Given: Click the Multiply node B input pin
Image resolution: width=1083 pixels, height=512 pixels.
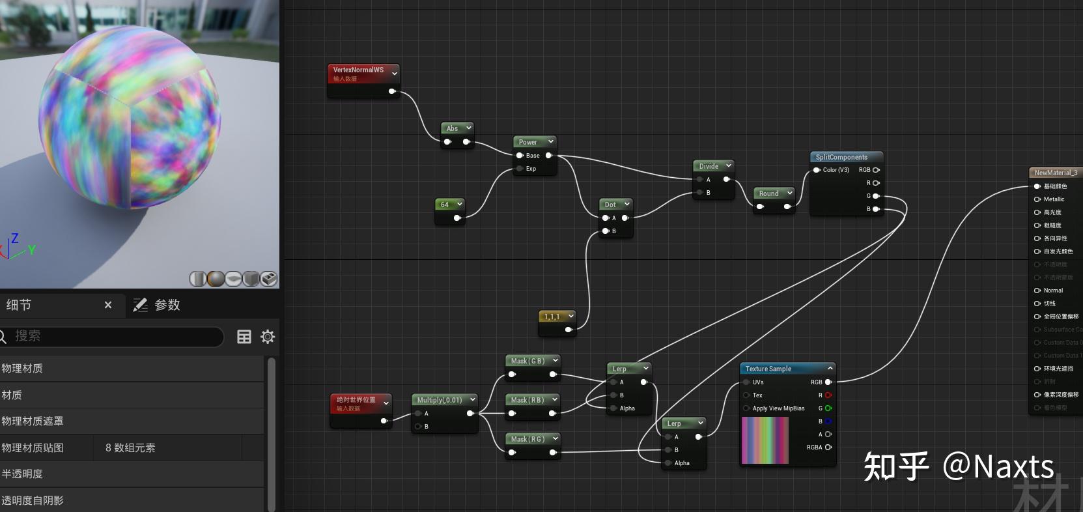Looking at the screenshot, I should coord(418,427).
